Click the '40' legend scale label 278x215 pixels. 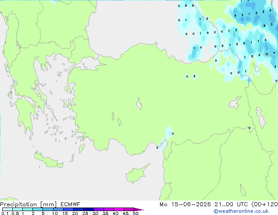[115, 213]
